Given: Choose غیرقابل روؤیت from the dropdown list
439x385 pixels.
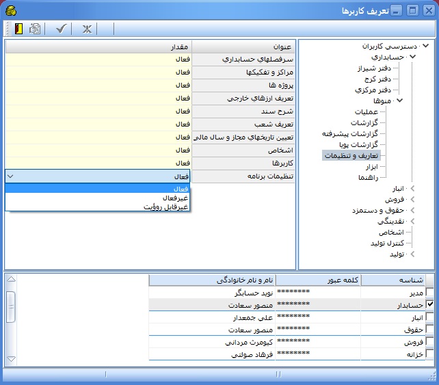Looking at the screenshot, I should [167, 206].
